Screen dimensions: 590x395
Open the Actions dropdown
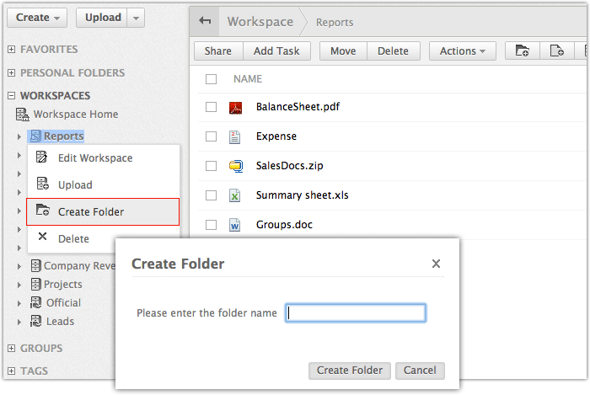463,51
